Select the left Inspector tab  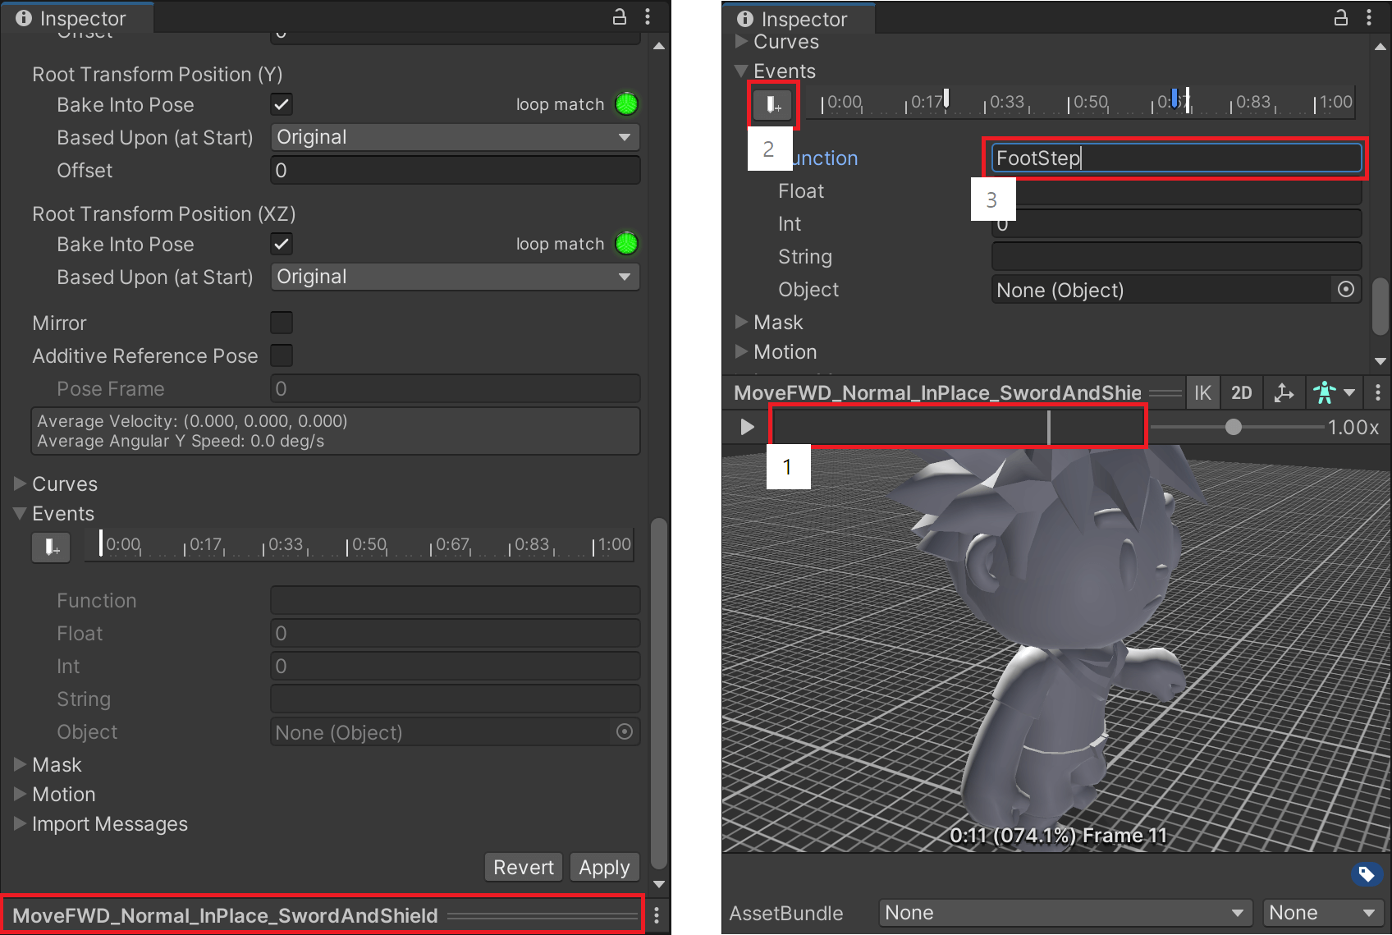pyautogui.click(x=76, y=17)
